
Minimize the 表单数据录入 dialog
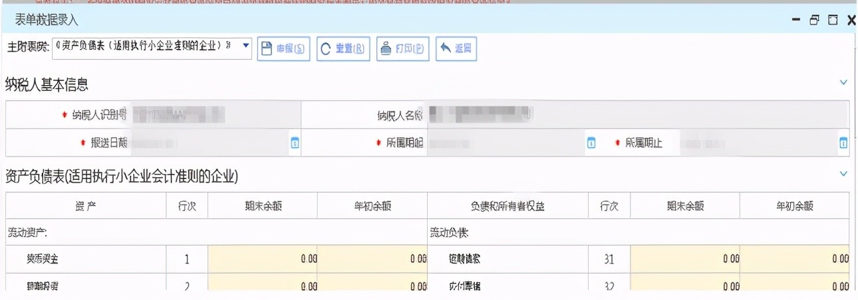796,21
